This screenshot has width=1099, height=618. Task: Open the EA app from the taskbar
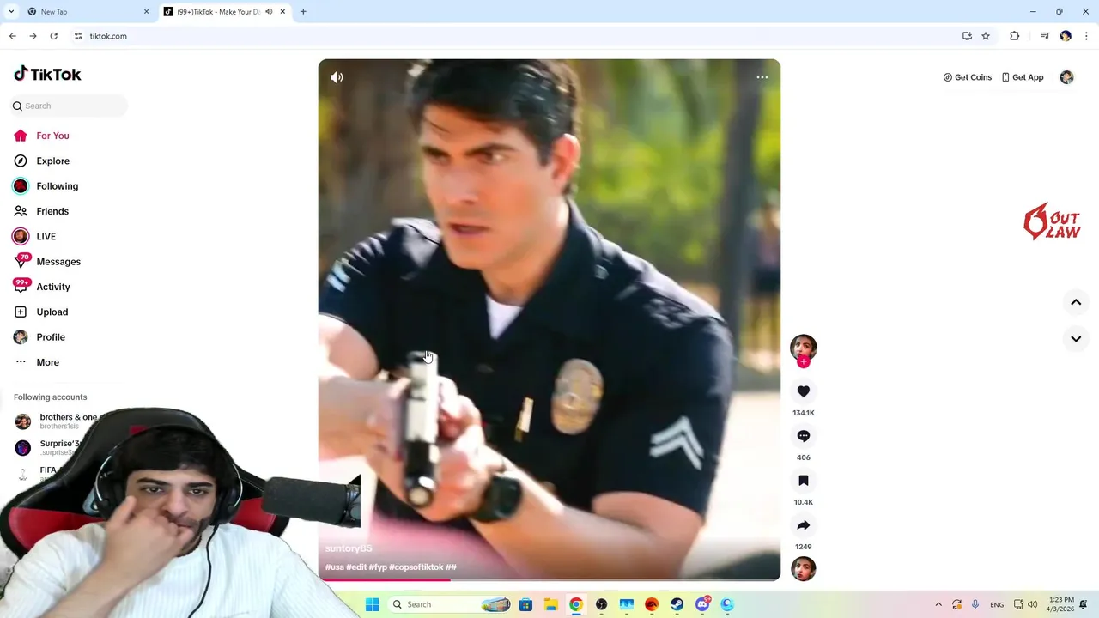[x=652, y=604]
